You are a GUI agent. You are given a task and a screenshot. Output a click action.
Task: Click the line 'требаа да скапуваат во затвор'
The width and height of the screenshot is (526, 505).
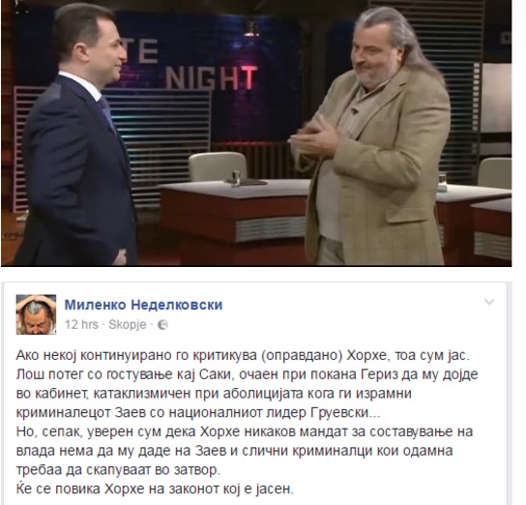[x=118, y=470]
